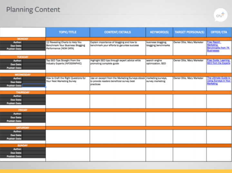Click Monday's Due Date field
Screen dimensions: 232x173
coord(34,46)
